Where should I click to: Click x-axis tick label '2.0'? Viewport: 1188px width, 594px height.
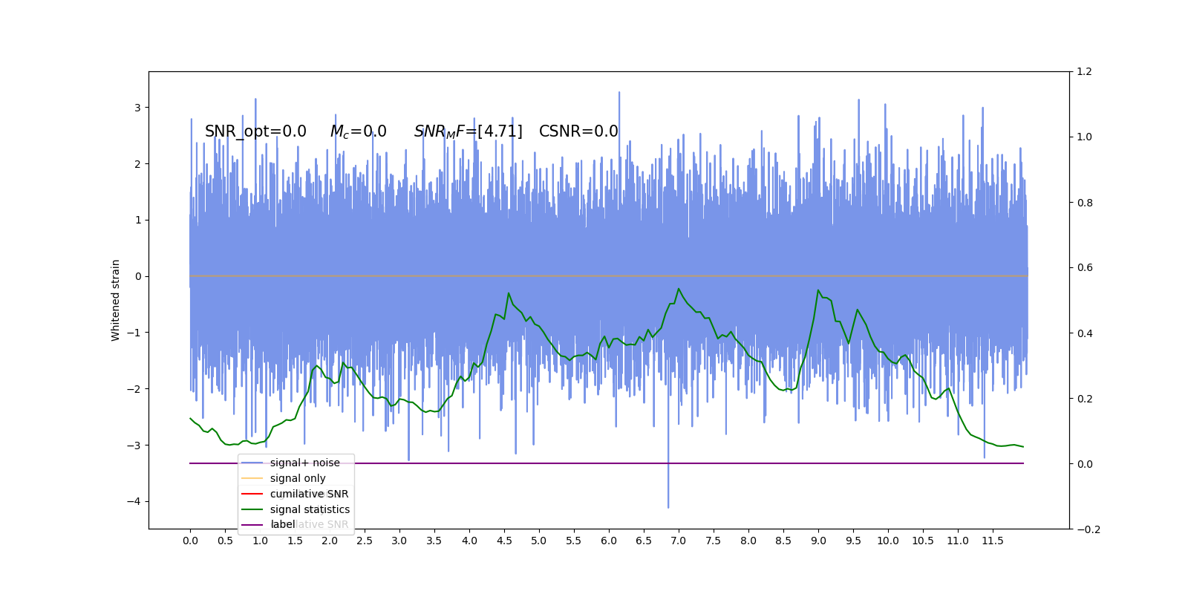point(330,541)
